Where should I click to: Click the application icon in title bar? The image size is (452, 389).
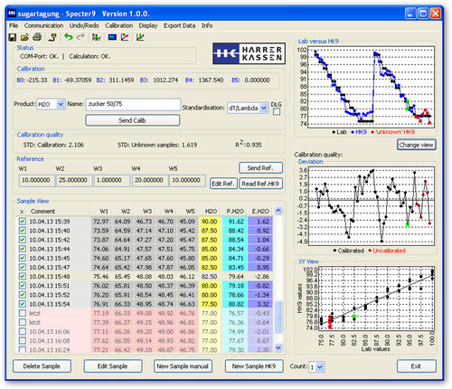[12, 14]
